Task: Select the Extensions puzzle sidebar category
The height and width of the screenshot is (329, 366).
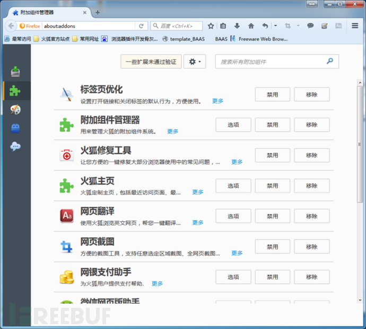Action: coord(15,91)
